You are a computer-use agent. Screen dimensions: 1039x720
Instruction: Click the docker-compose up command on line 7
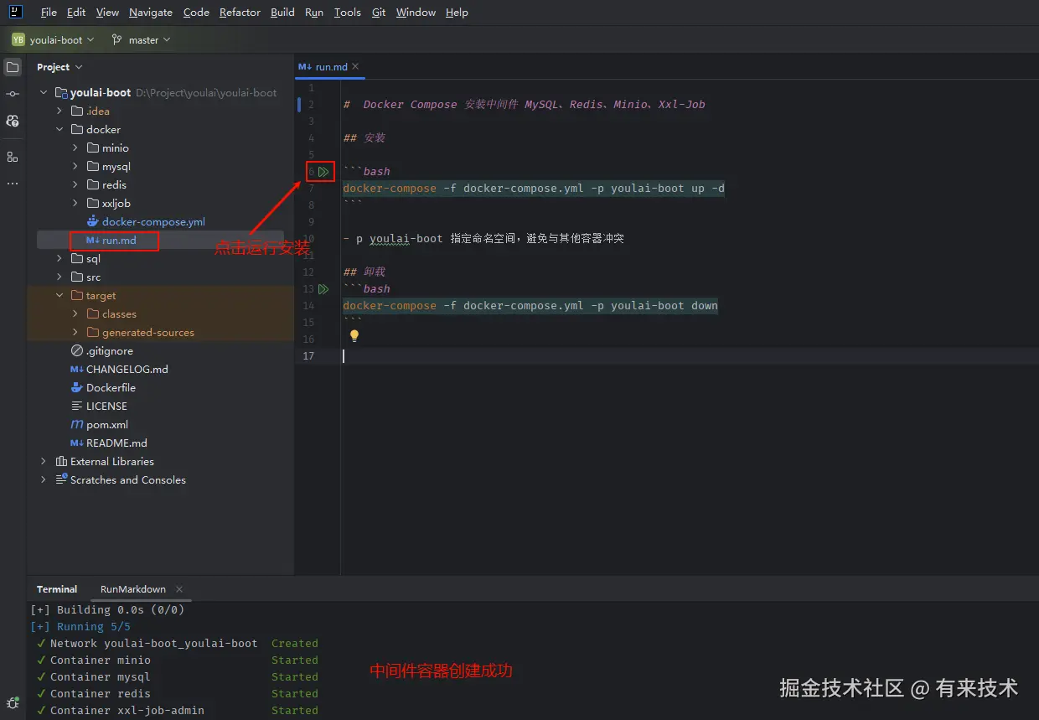click(x=534, y=188)
